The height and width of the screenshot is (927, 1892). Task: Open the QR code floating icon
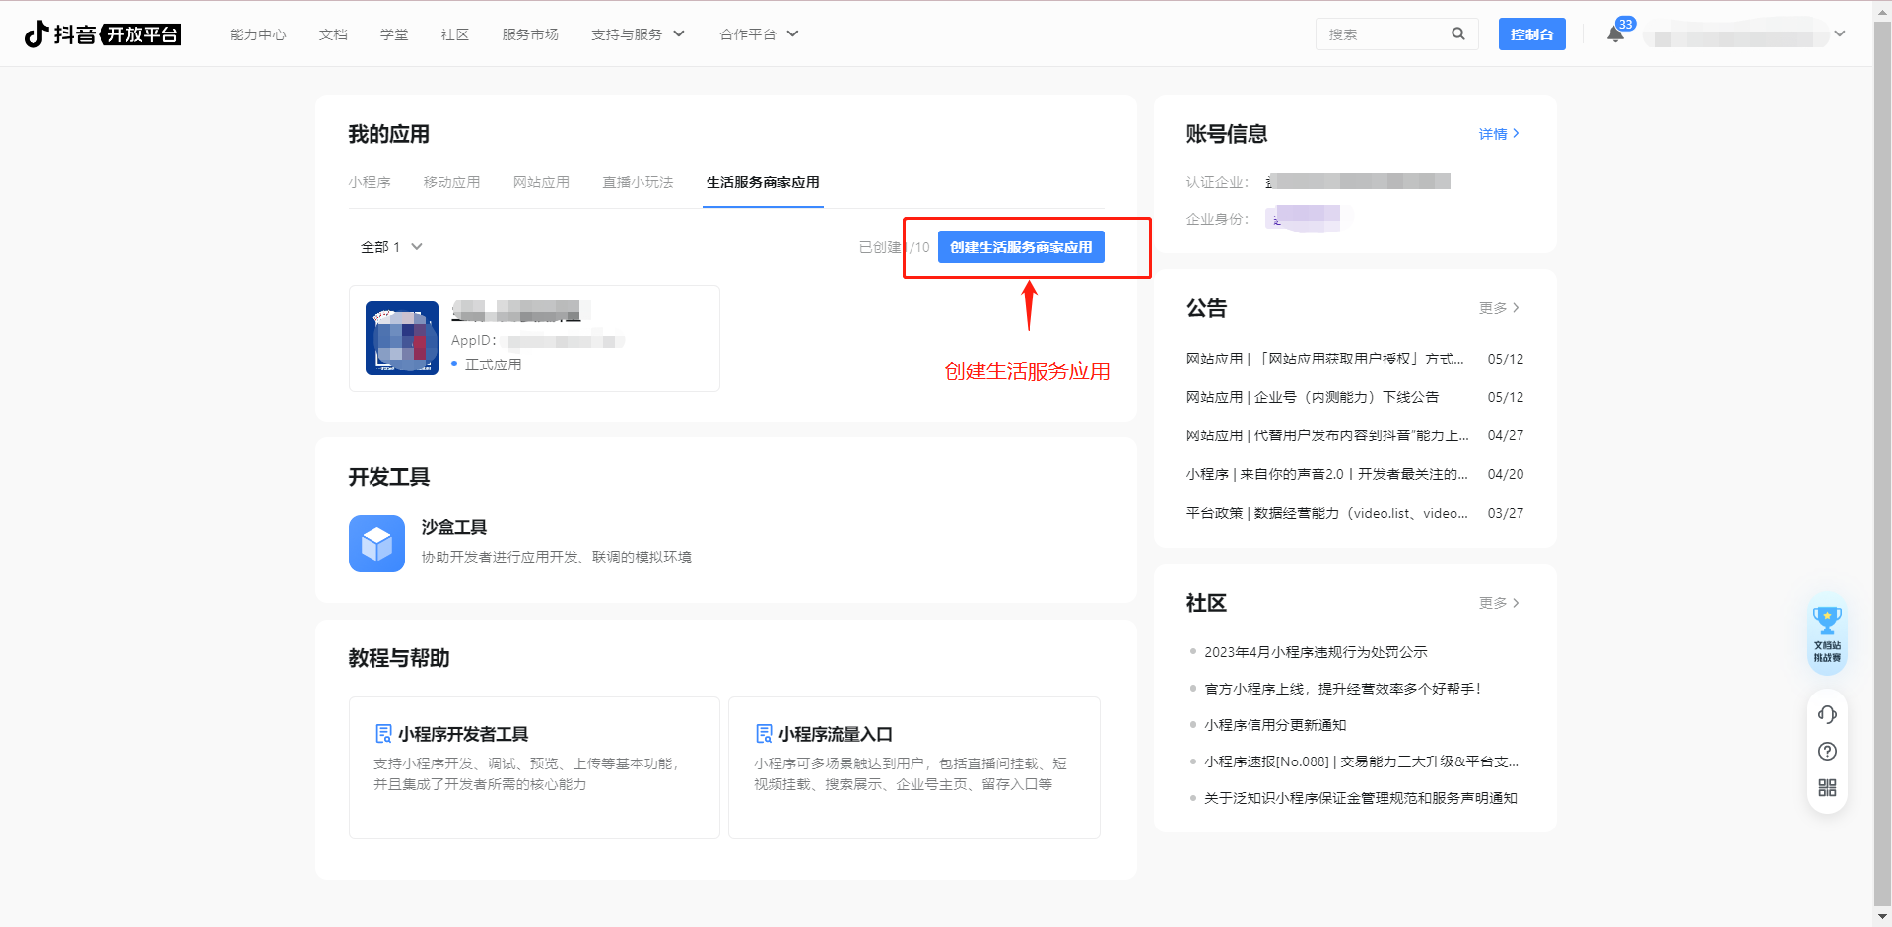pyautogui.click(x=1827, y=787)
